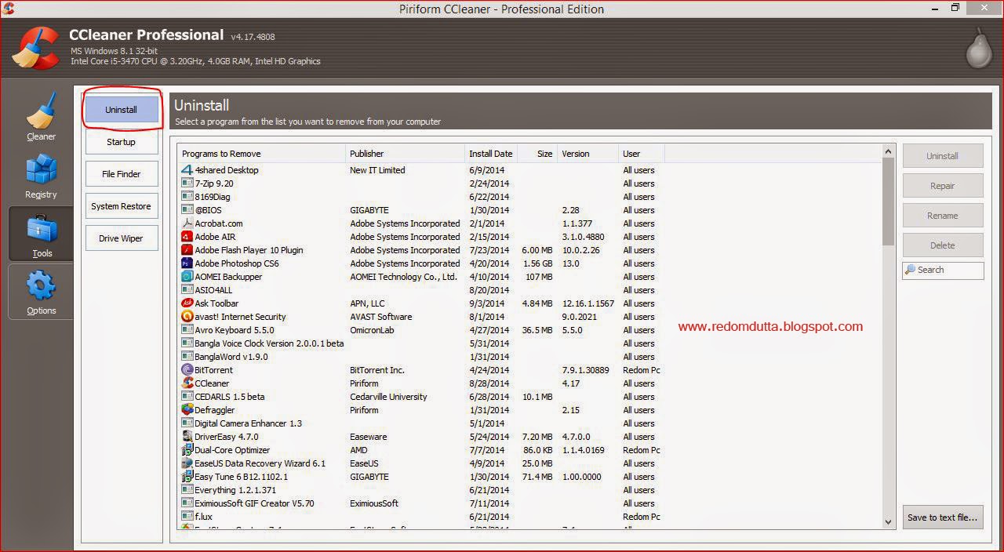Sort by Size column header
The height and width of the screenshot is (552, 1004).
click(x=537, y=154)
